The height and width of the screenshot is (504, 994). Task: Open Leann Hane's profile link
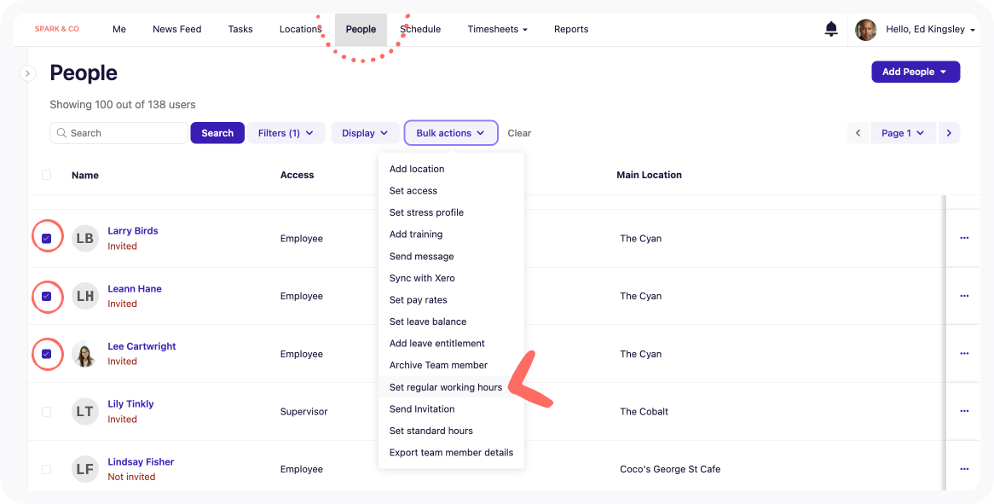[135, 289]
